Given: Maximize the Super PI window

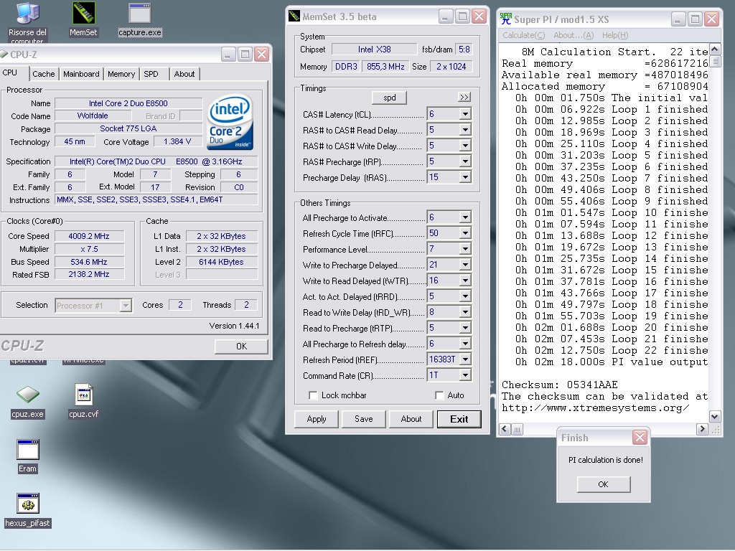Looking at the screenshot, I should click(x=695, y=19).
